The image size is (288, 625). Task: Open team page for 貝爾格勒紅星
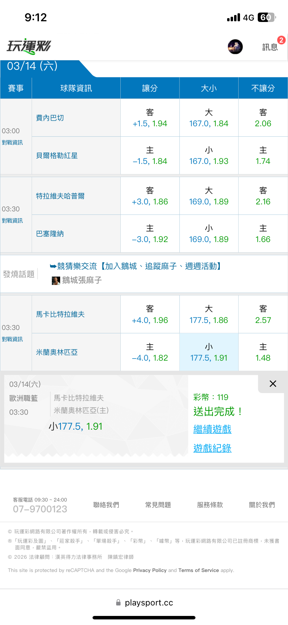(57, 156)
